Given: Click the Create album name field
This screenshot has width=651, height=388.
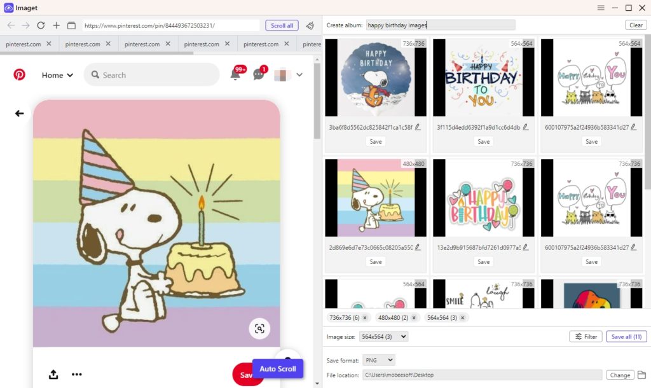Looking at the screenshot, I should [x=441, y=25].
